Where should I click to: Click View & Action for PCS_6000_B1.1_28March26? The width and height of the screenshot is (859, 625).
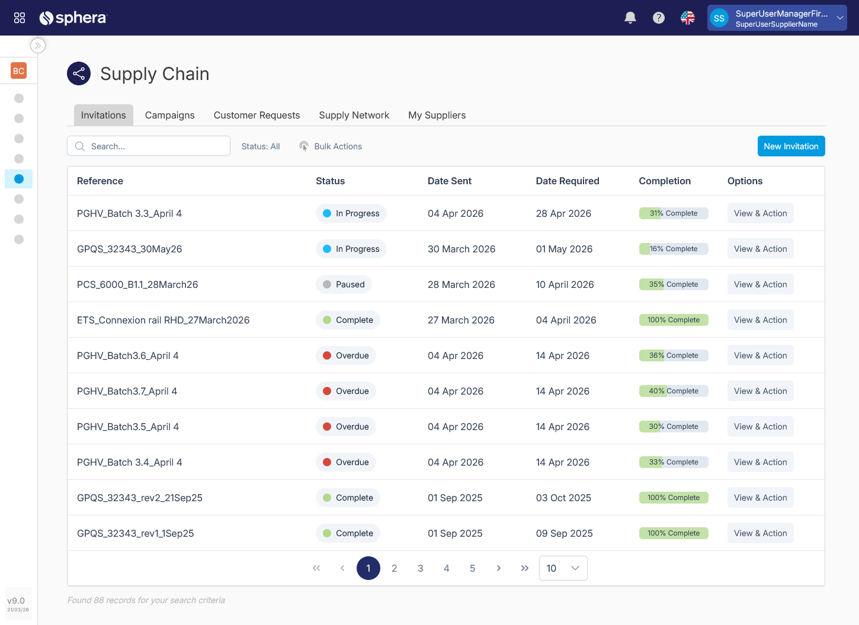(760, 284)
